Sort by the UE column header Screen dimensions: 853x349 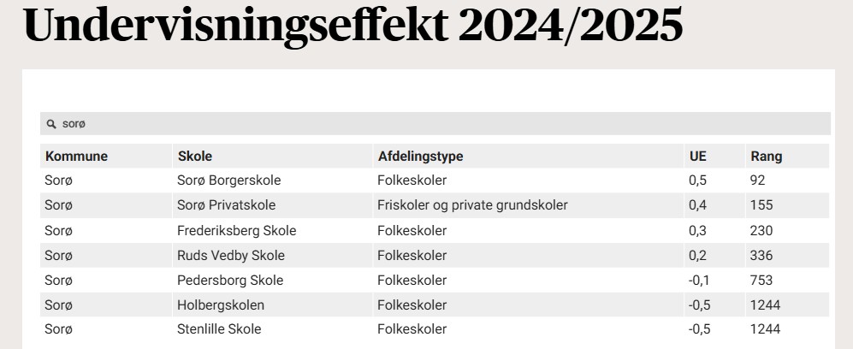pos(697,157)
